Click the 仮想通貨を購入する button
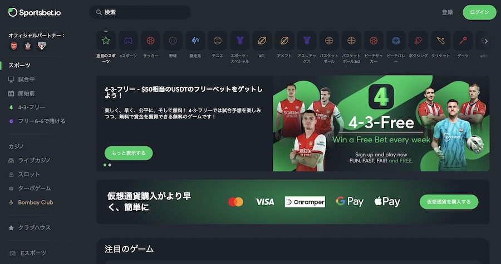The image size is (501, 264). pos(449,202)
